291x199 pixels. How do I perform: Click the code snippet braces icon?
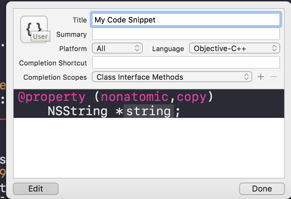click(x=33, y=27)
